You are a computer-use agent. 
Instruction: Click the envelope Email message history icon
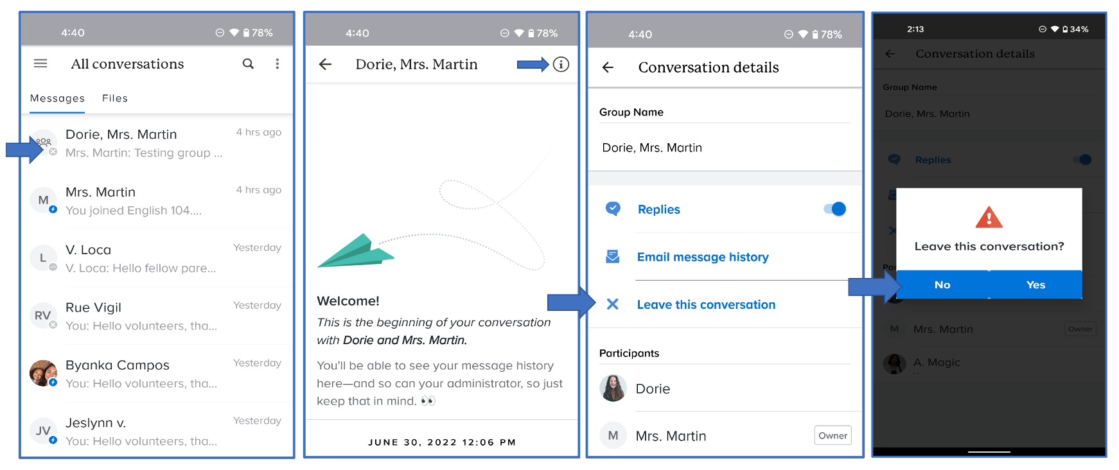pos(613,257)
